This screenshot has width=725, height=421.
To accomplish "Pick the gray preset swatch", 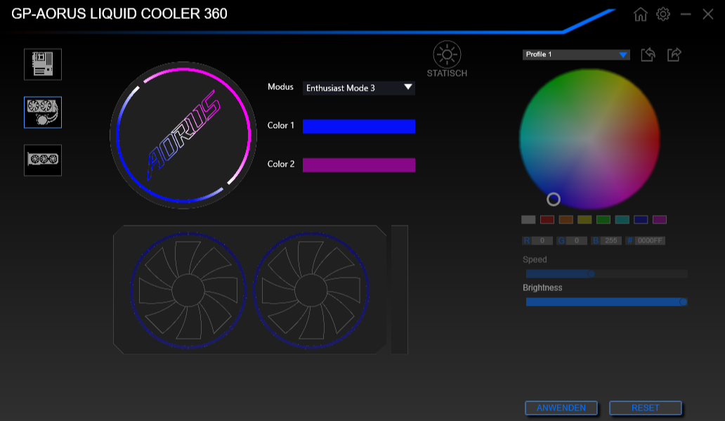I will [528, 220].
